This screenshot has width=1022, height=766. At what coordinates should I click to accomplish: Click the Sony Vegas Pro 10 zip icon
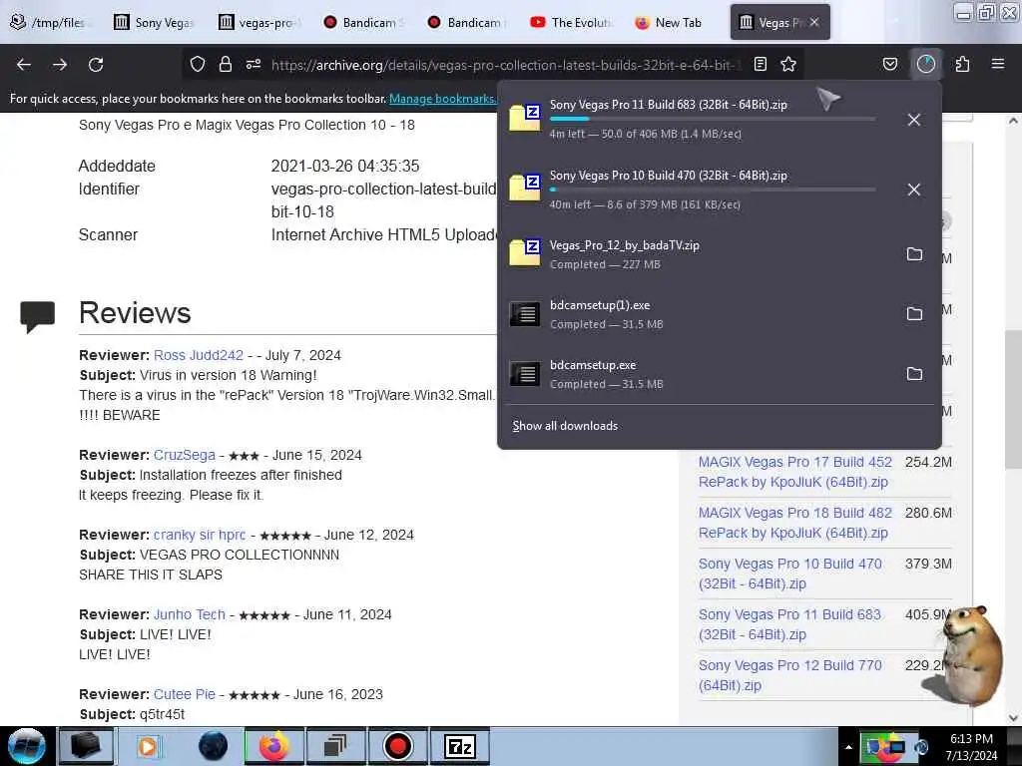click(525, 188)
